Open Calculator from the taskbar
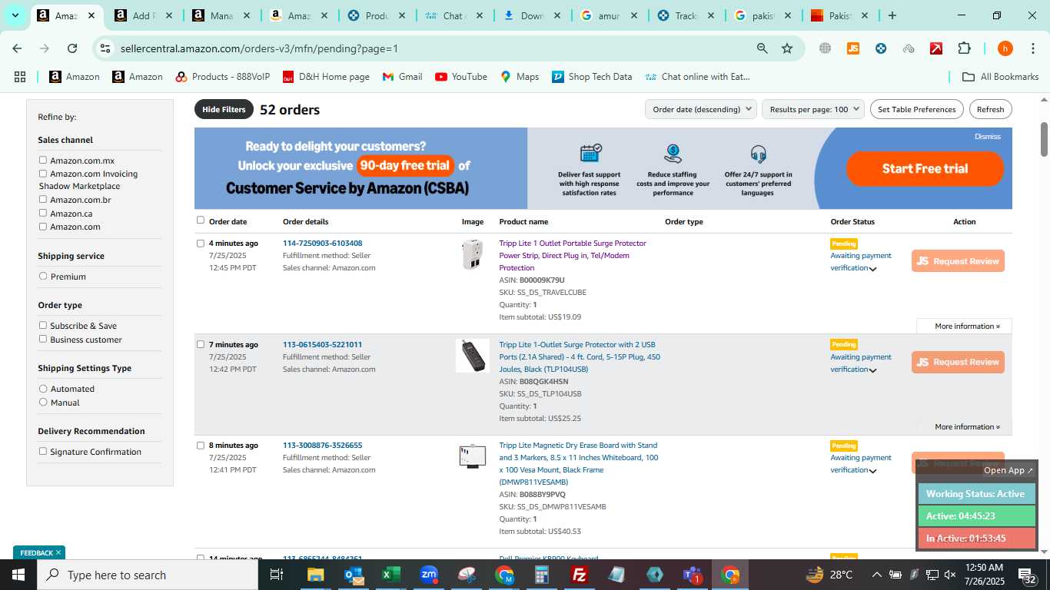The image size is (1050, 590). (542, 575)
